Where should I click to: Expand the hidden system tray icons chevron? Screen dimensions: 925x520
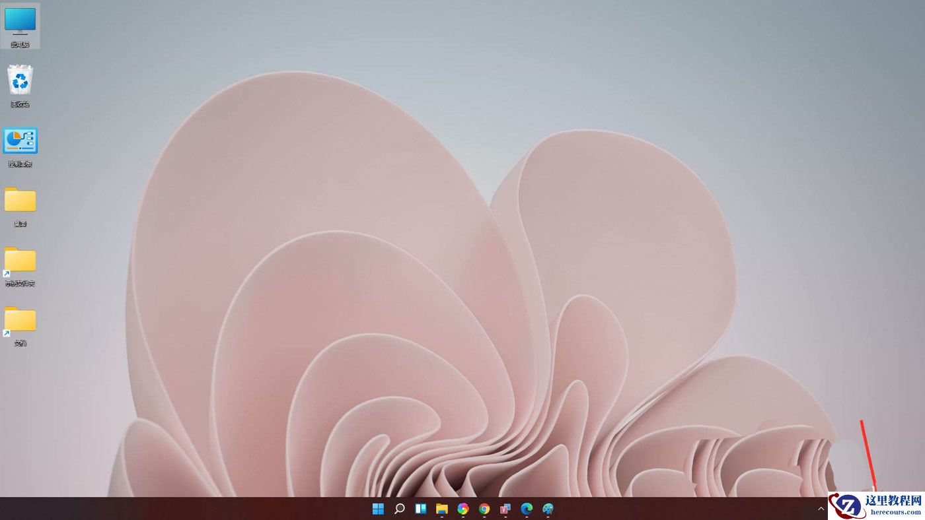click(x=821, y=509)
